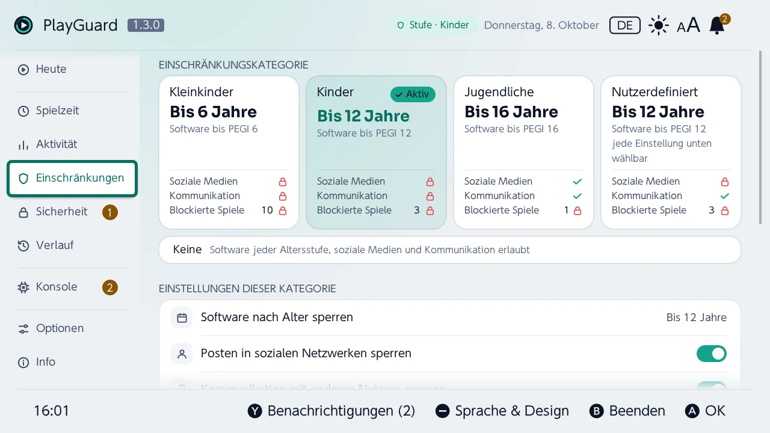Change text size with the AA icon

(x=688, y=25)
